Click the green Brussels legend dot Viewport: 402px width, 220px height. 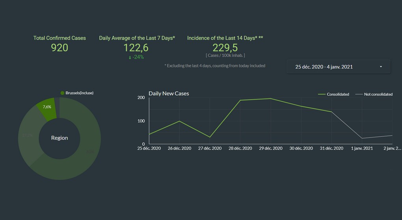point(62,93)
